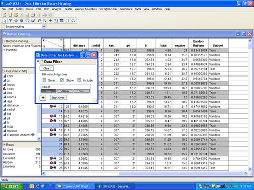Select the Grabber hand tool

click(x=27, y=21)
